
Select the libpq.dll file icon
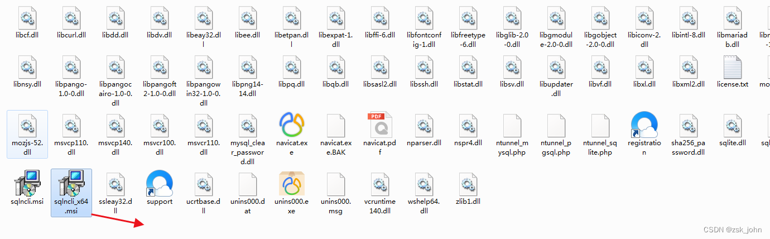point(292,67)
